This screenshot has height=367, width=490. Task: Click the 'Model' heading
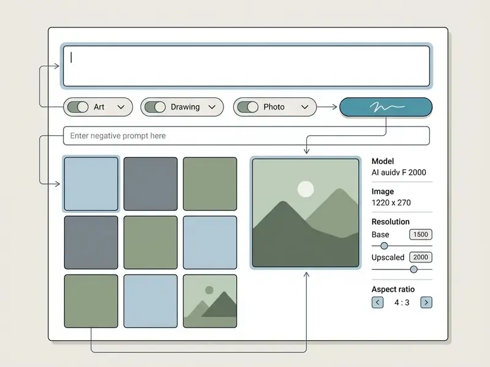(382, 161)
